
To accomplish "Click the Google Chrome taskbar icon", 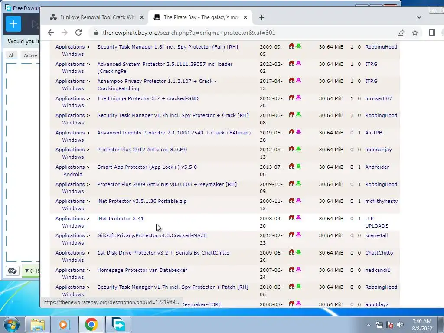I will [x=91, y=324].
